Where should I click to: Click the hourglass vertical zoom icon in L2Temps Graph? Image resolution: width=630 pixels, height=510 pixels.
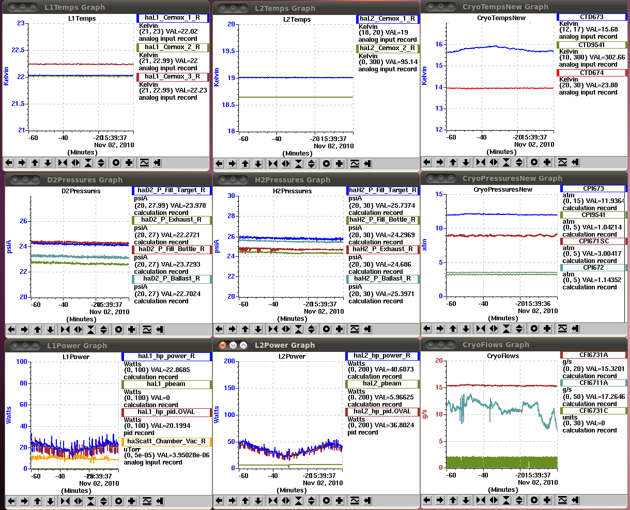click(299, 164)
